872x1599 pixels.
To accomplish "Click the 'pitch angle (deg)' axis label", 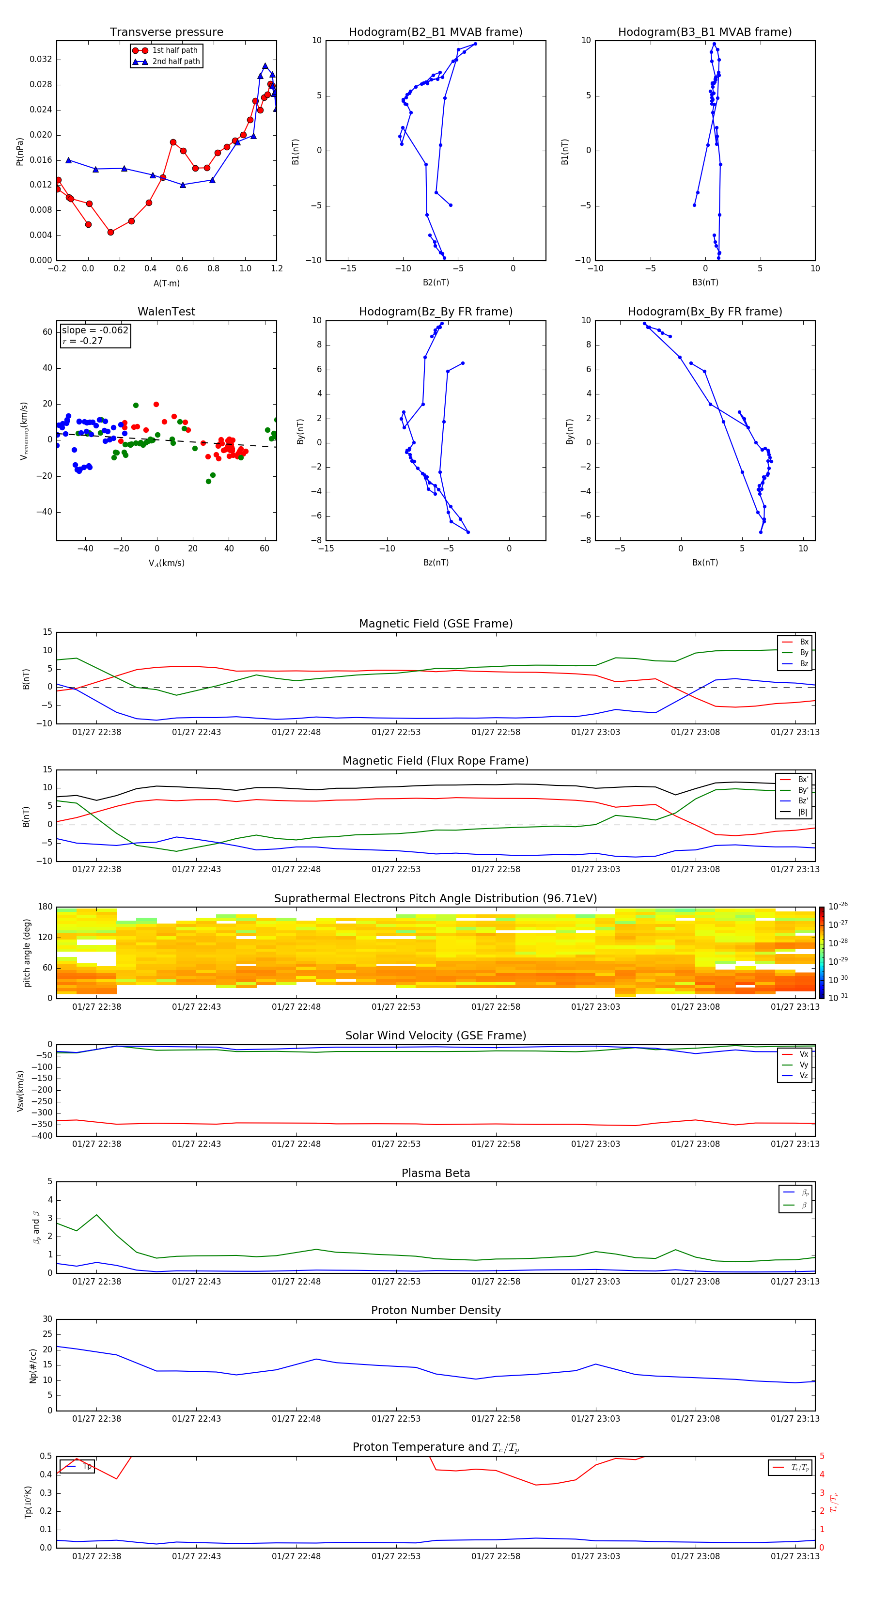I will tap(27, 953).
